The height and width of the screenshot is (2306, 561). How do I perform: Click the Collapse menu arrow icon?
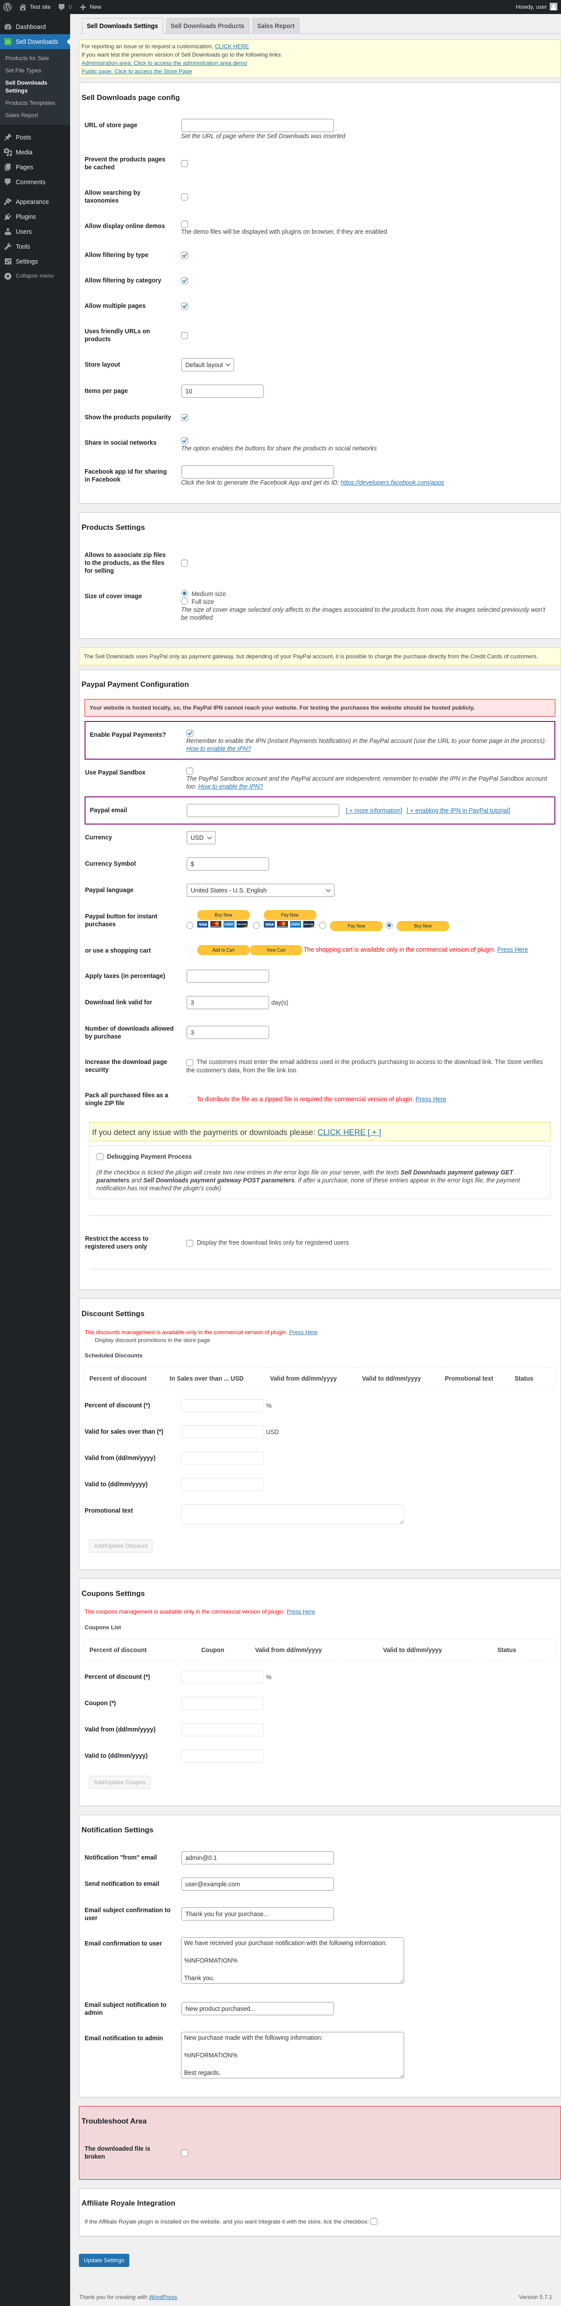(8, 276)
